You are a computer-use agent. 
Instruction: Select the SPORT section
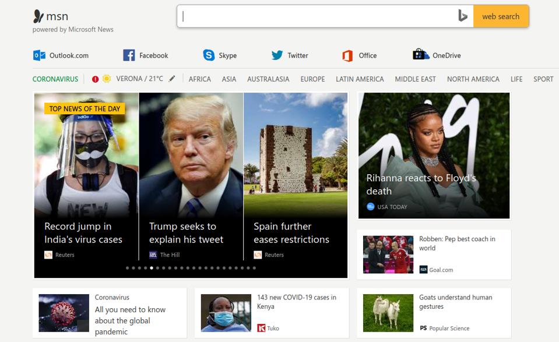tap(543, 79)
